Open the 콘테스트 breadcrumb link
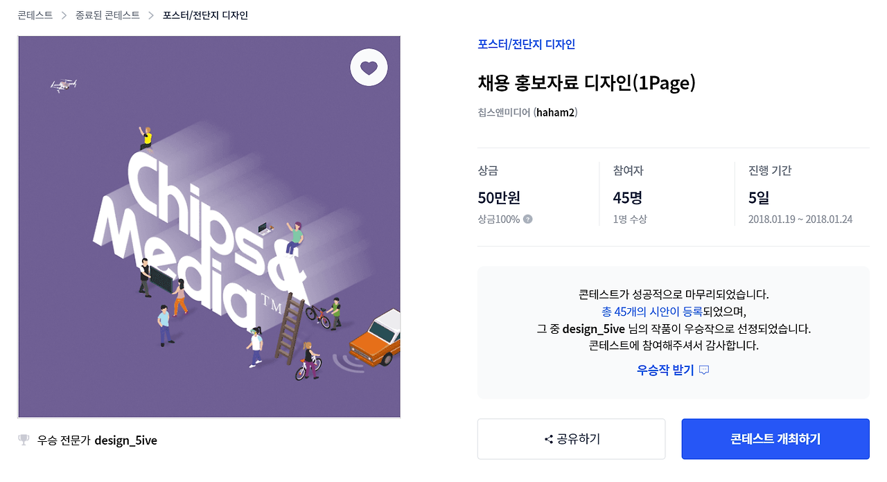Image resolution: width=887 pixels, height=482 pixels. (35, 15)
